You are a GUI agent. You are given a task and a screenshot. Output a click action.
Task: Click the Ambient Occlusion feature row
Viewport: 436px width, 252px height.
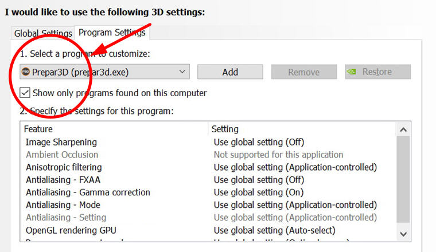[x=62, y=155]
